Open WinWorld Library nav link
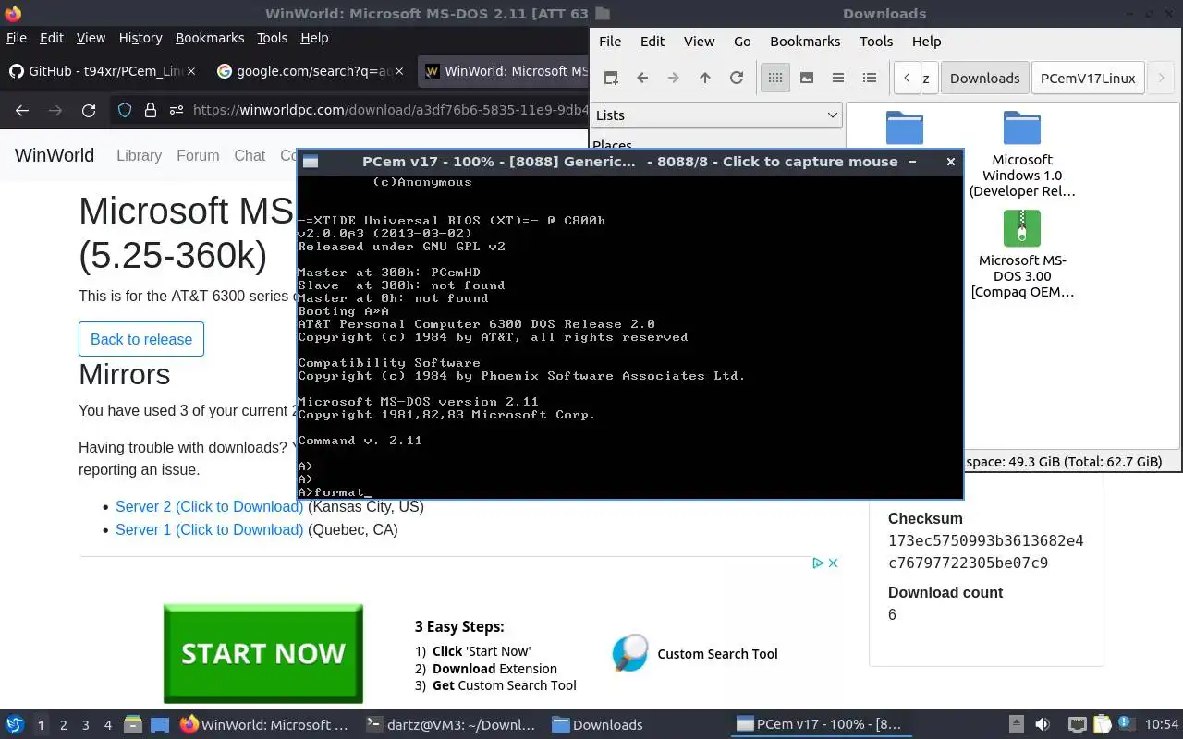The height and width of the screenshot is (739, 1183). (139, 155)
